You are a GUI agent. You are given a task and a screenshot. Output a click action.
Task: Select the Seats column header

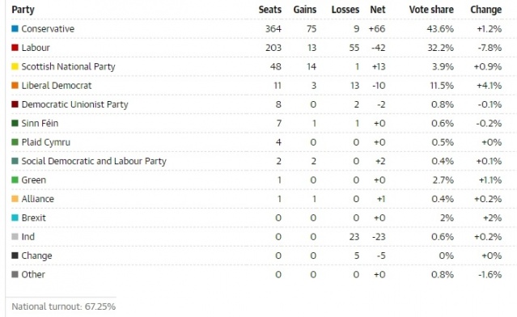tap(269, 10)
